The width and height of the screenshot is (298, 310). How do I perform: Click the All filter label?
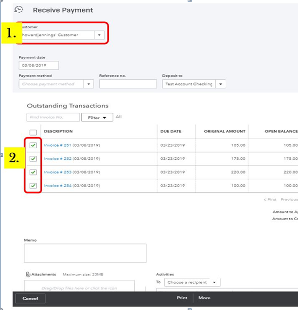119,117
